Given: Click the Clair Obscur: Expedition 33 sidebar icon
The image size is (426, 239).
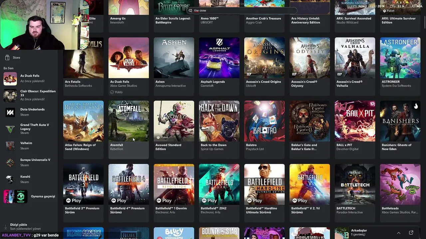Looking at the screenshot, I should click(x=10, y=95).
